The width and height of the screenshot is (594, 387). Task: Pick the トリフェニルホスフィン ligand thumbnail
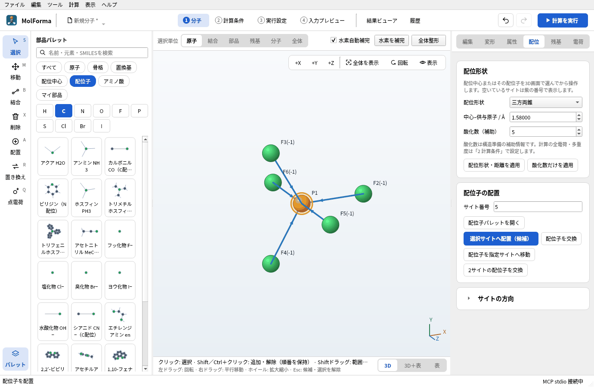(53, 239)
